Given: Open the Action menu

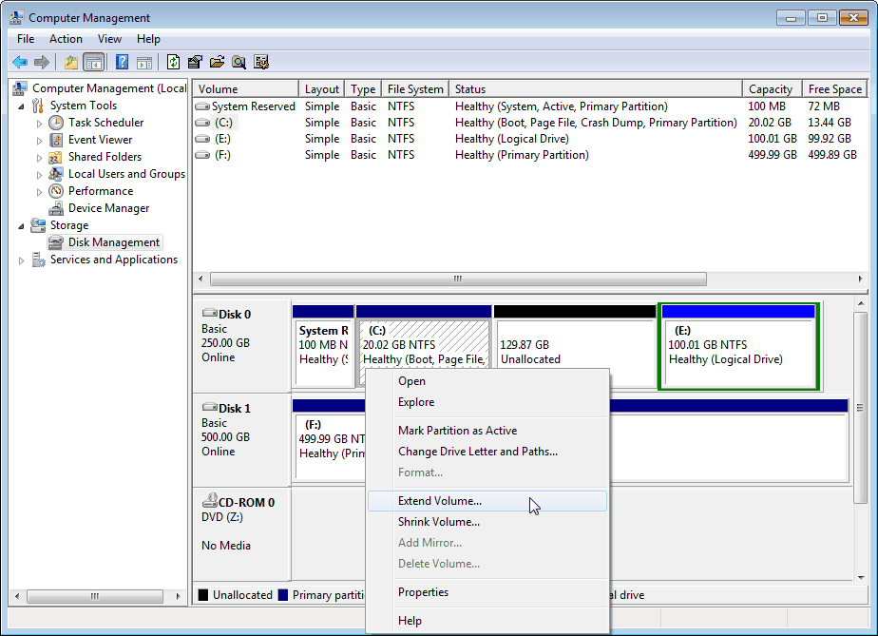Looking at the screenshot, I should 66,39.
